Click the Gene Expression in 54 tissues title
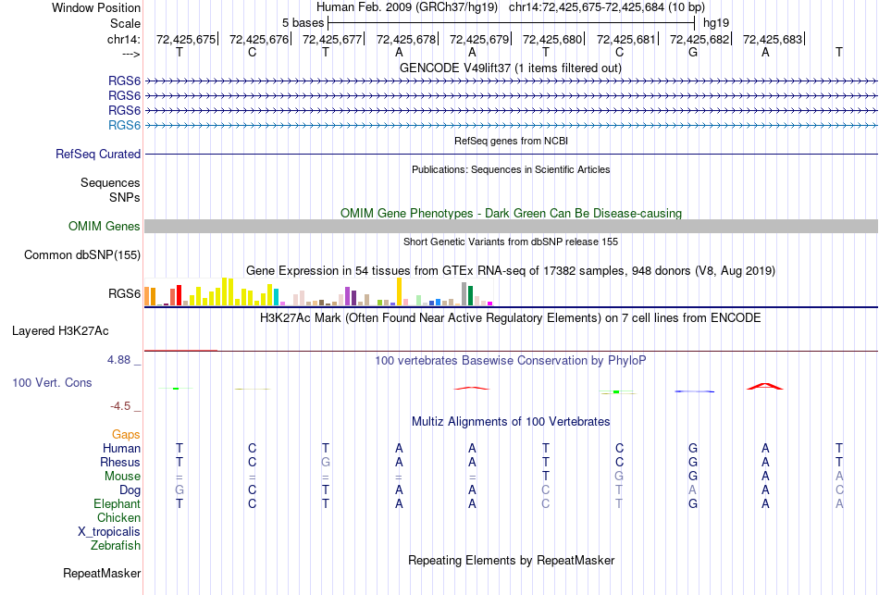This screenshot has width=879, height=595. tap(511, 271)
